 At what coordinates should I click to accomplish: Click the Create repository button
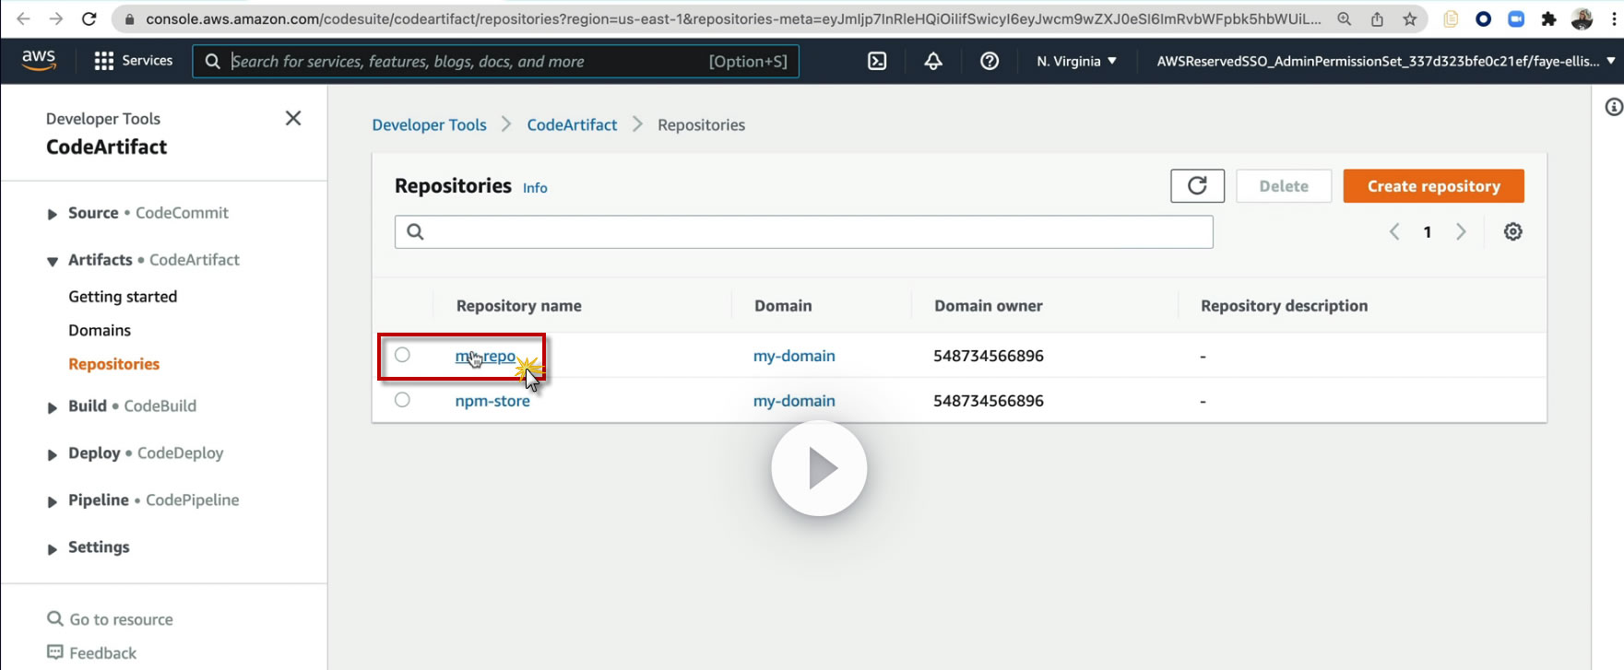[1433, 186]
